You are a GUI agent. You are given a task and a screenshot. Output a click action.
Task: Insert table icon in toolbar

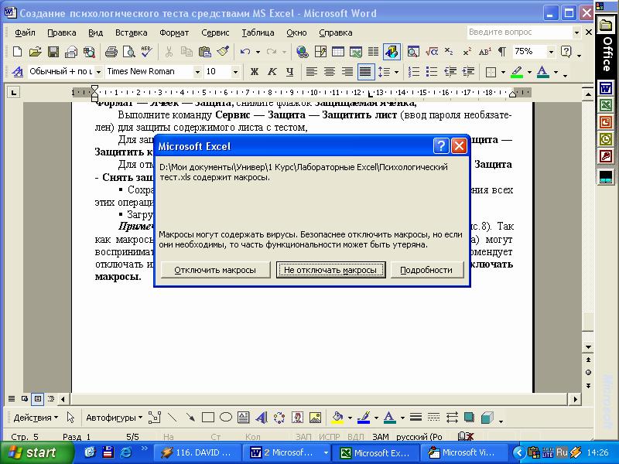[x=338, y=52]
